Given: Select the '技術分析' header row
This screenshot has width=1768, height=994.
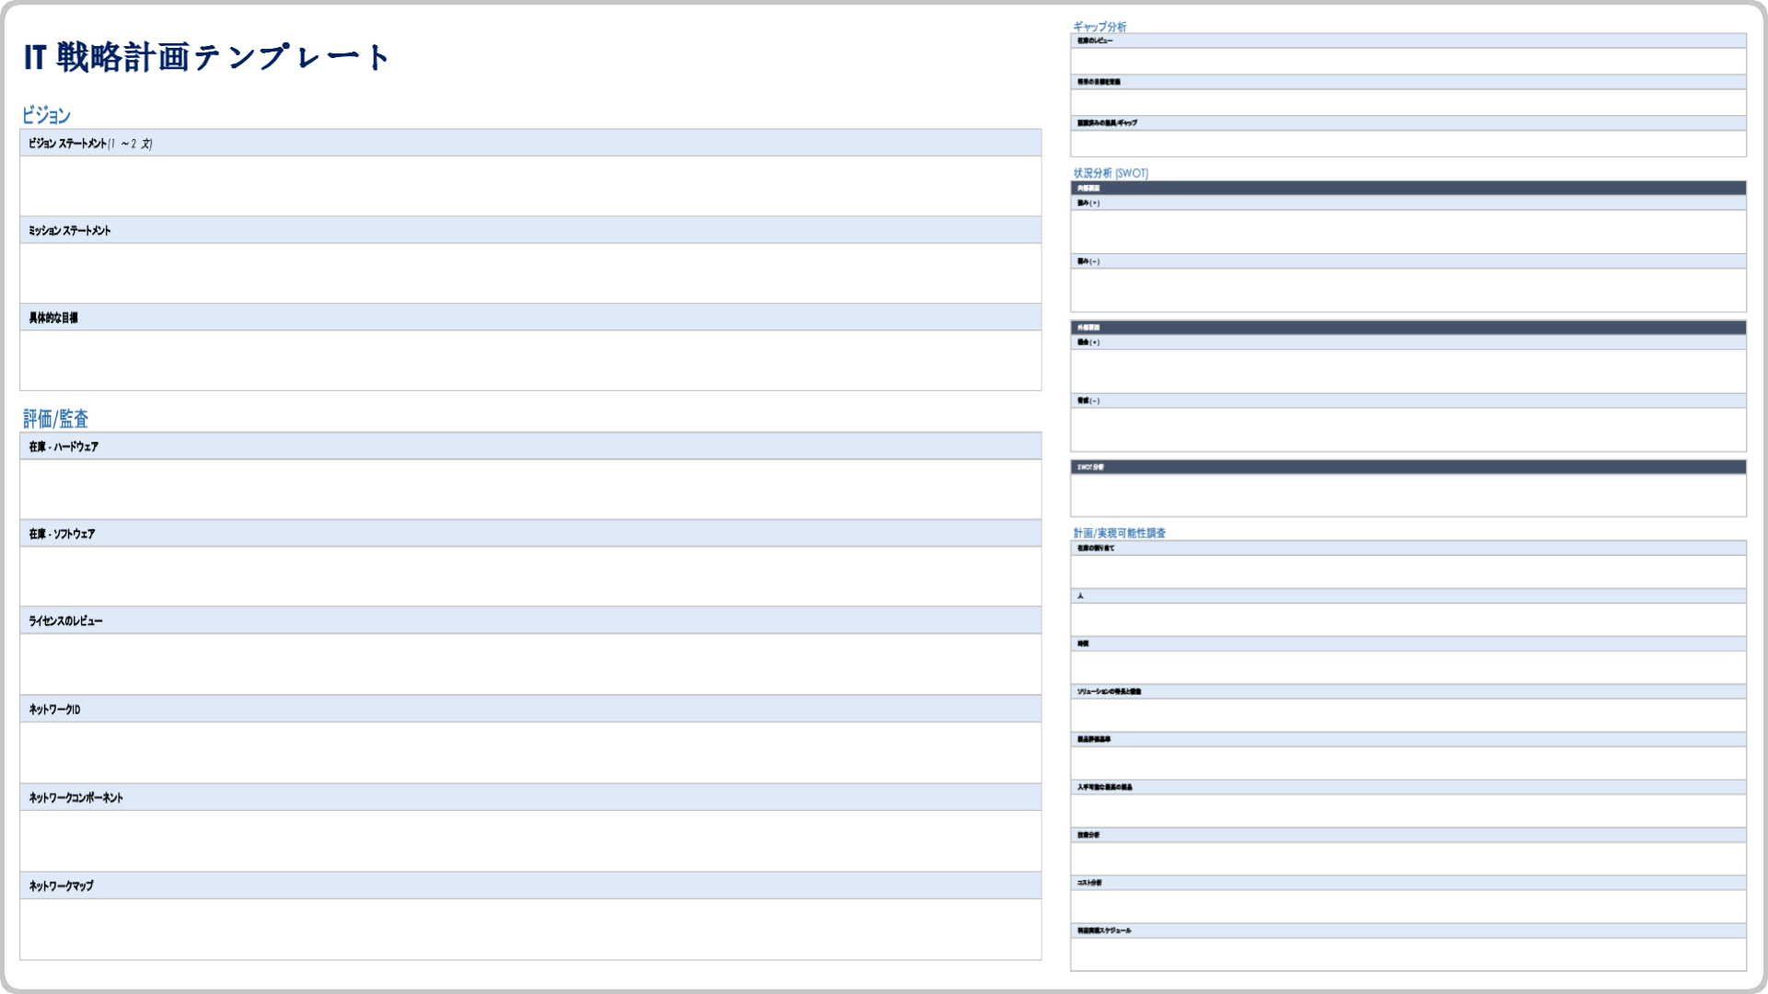Looking at the screenshot, I should click(x=1408, y=835).
